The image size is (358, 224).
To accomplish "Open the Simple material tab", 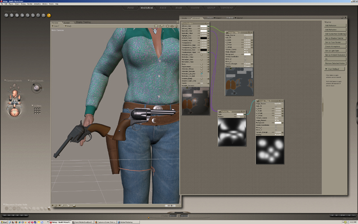I will coord(184,18).
